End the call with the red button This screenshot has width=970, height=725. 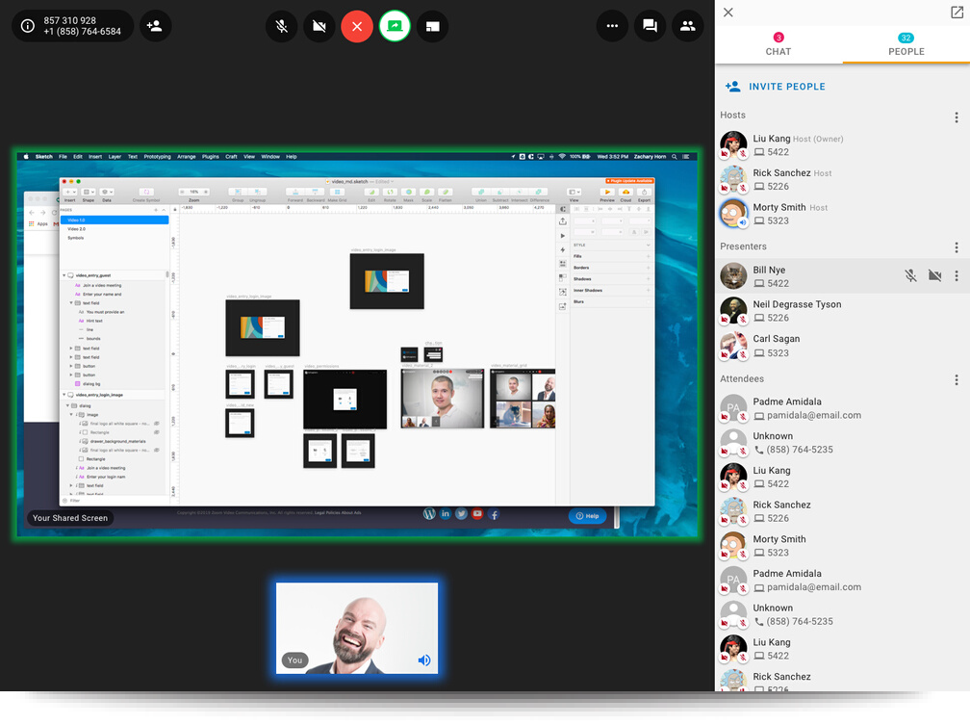tap(357, 27)
